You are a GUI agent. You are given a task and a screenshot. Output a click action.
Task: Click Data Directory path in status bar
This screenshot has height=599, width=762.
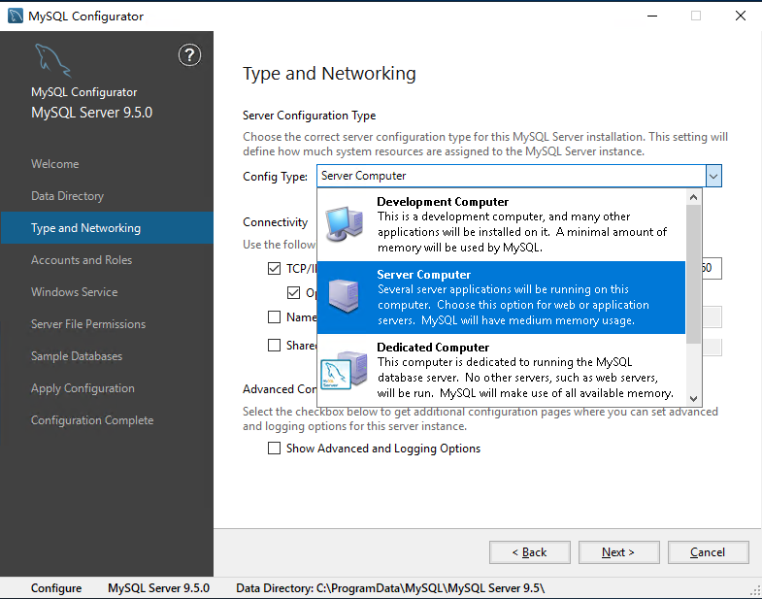[390, 588]
